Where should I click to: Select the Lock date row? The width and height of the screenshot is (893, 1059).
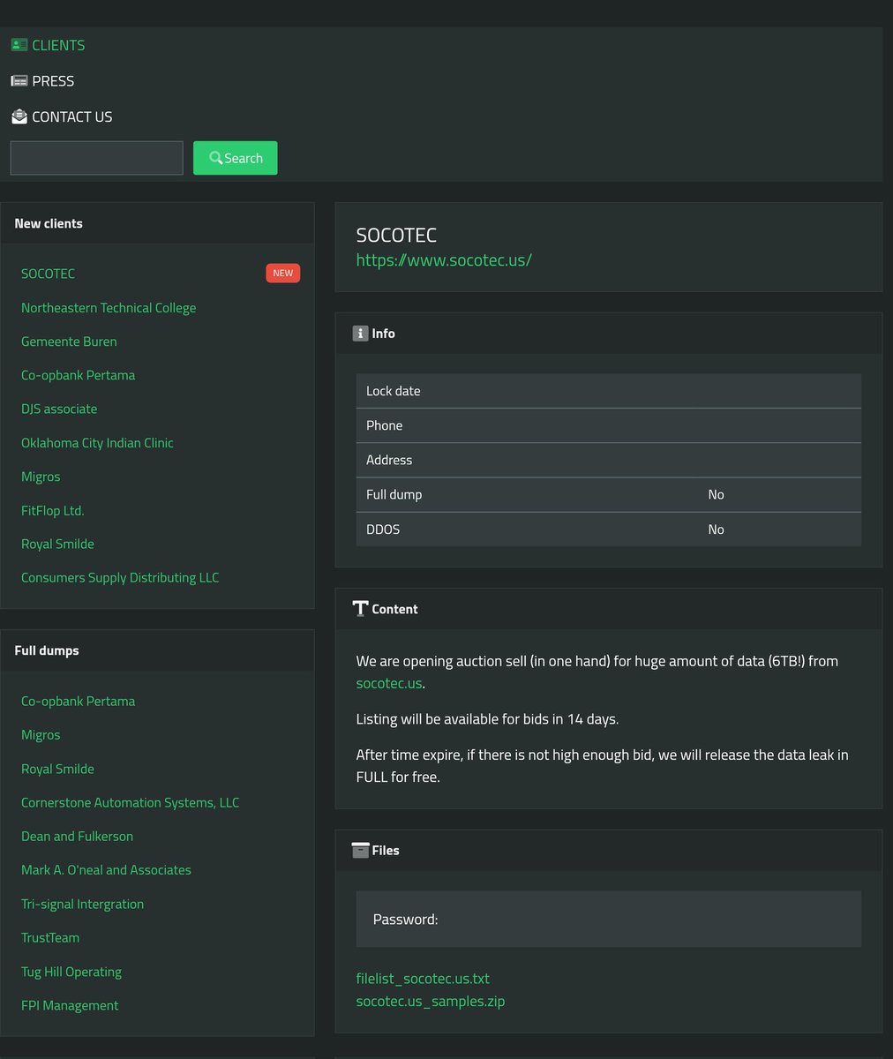click(609, 391)
